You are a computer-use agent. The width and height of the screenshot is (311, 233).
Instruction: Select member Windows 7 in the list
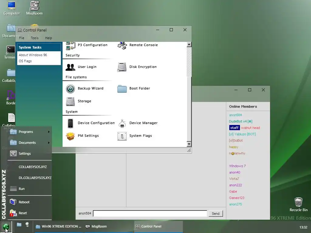tap(238, 166)
